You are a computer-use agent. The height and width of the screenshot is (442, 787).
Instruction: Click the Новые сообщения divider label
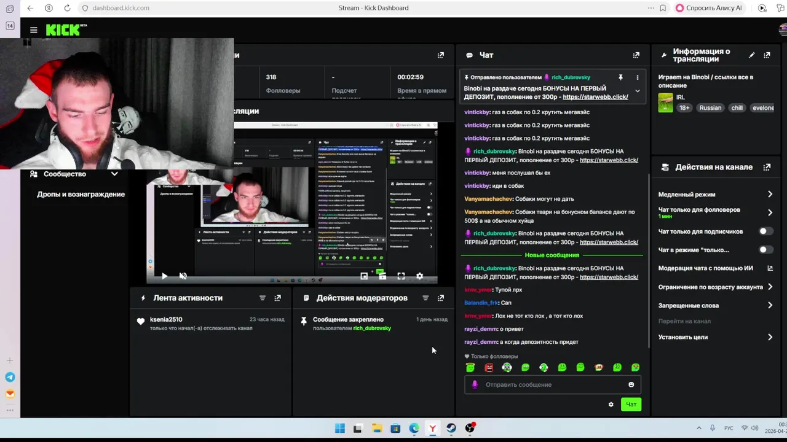552,255
